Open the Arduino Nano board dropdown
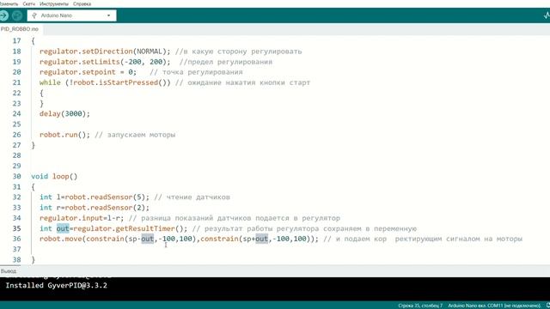The height and width of the screenshot is (309, 550). [72, 15]
